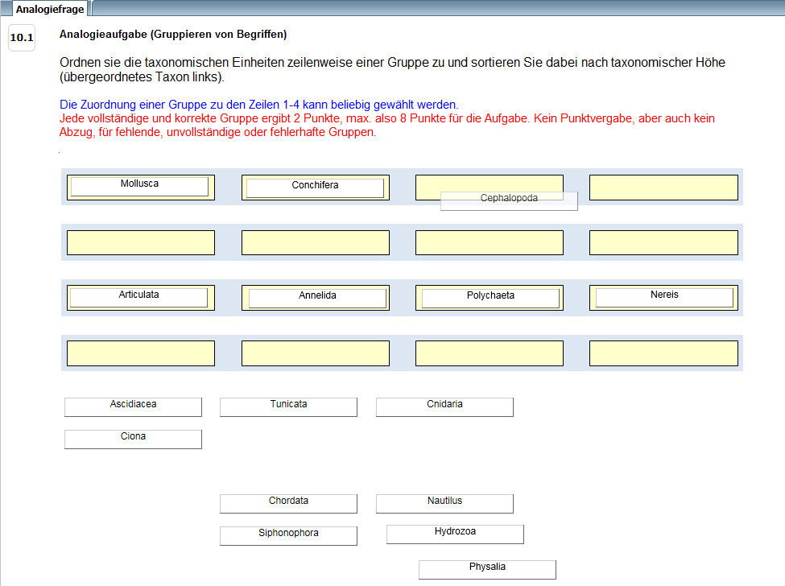The width and height of the screenshot is (785, 586).
Task: Click the third empty slot in the second row
Action: (490, 243)
